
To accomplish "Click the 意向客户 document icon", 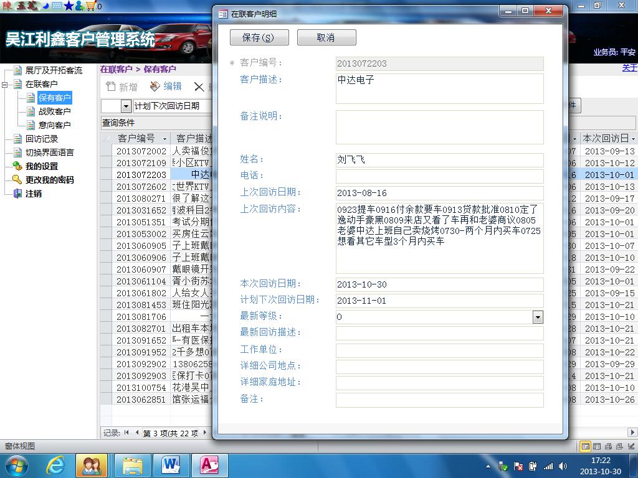I will pos(31,125).
